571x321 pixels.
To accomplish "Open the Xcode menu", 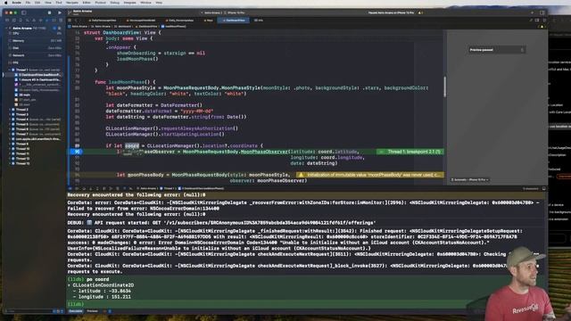I will [x=16, y=3].
